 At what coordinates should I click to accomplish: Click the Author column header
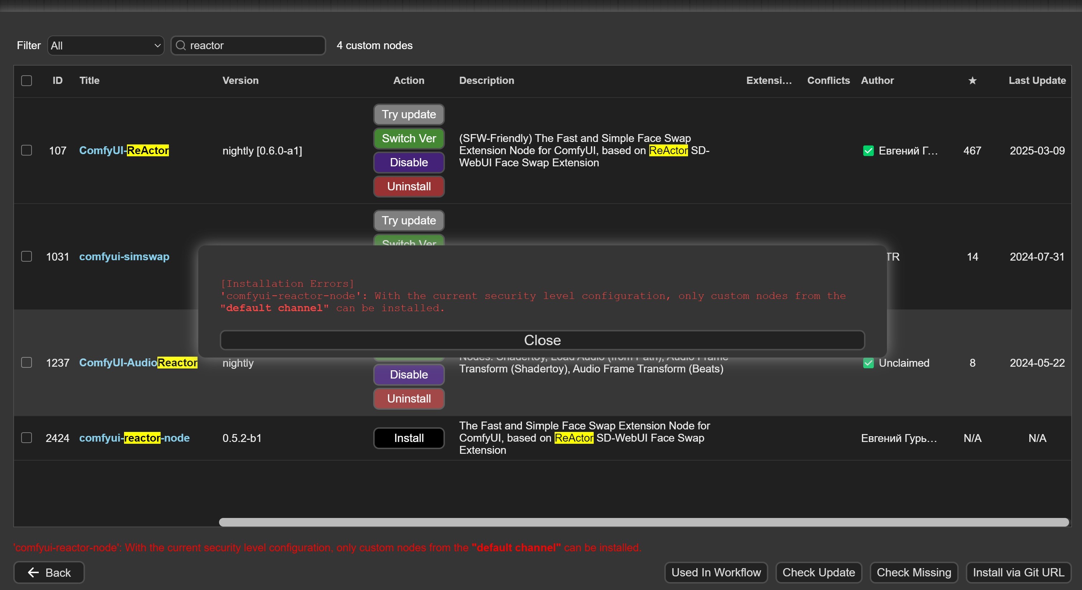tap(877, 81)
